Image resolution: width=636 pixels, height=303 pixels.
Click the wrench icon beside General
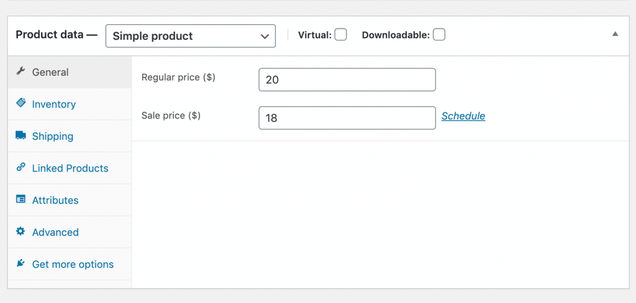[x=20, y=71]
